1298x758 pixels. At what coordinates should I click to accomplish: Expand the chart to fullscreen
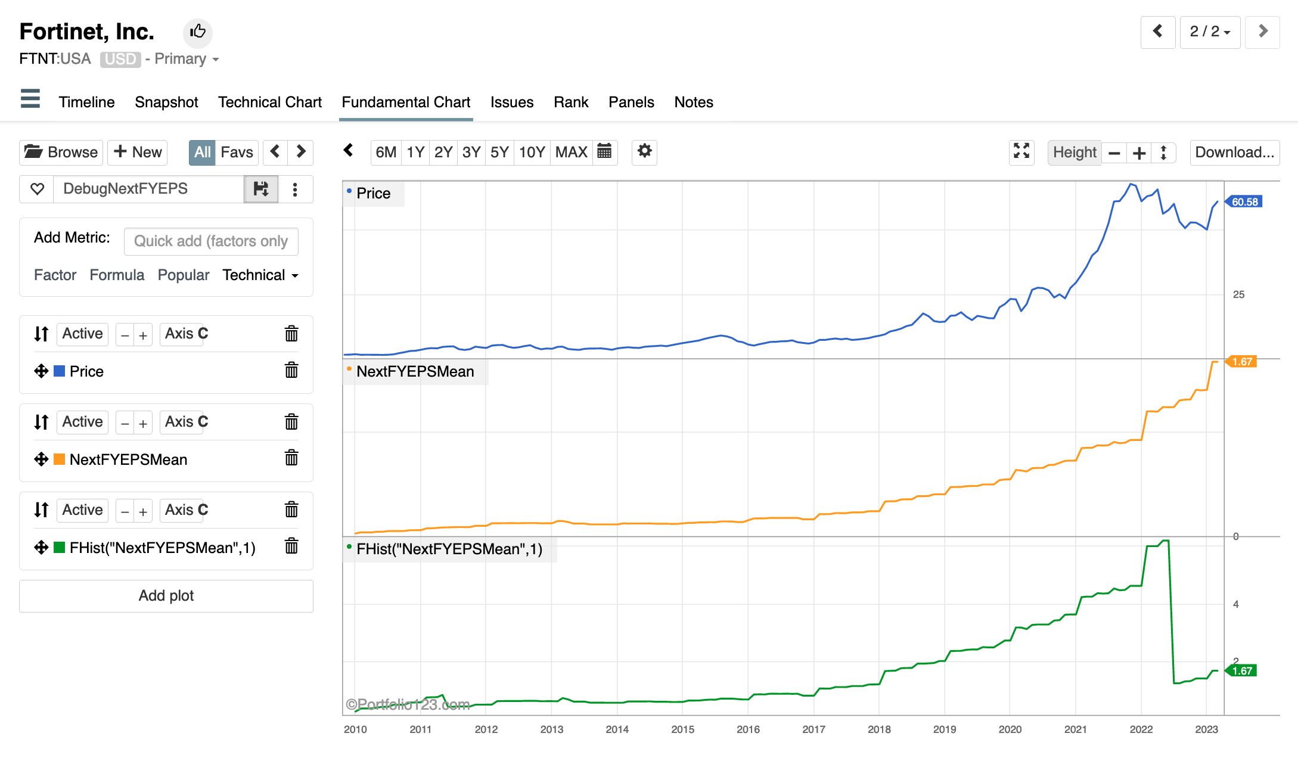(1021, 151)
